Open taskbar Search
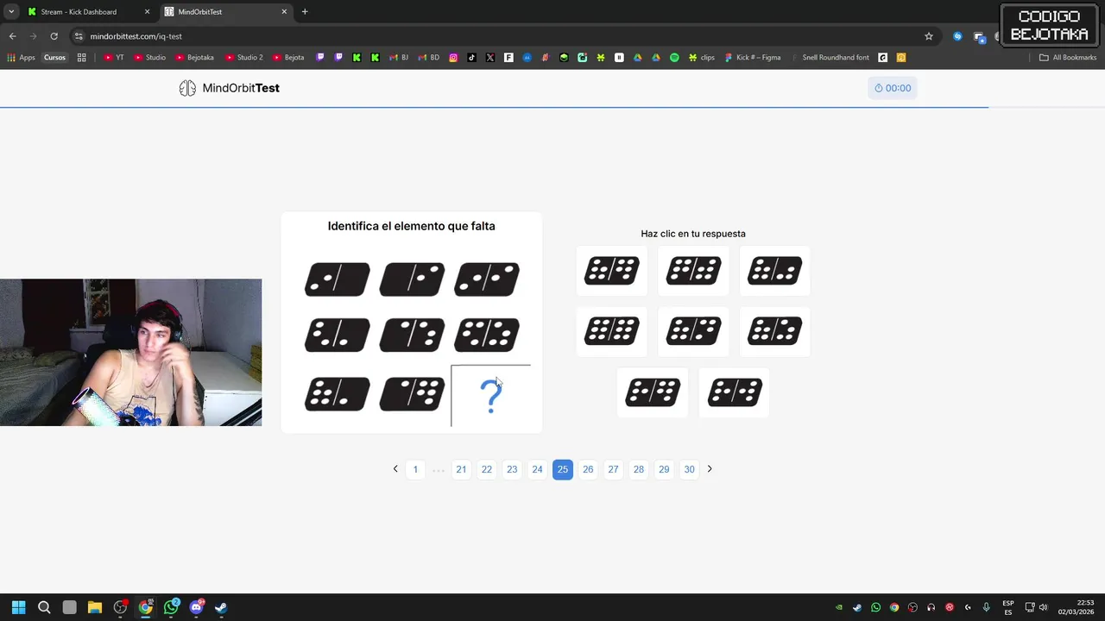Viewport: 1105px width, 621px height. click(44, 607)
